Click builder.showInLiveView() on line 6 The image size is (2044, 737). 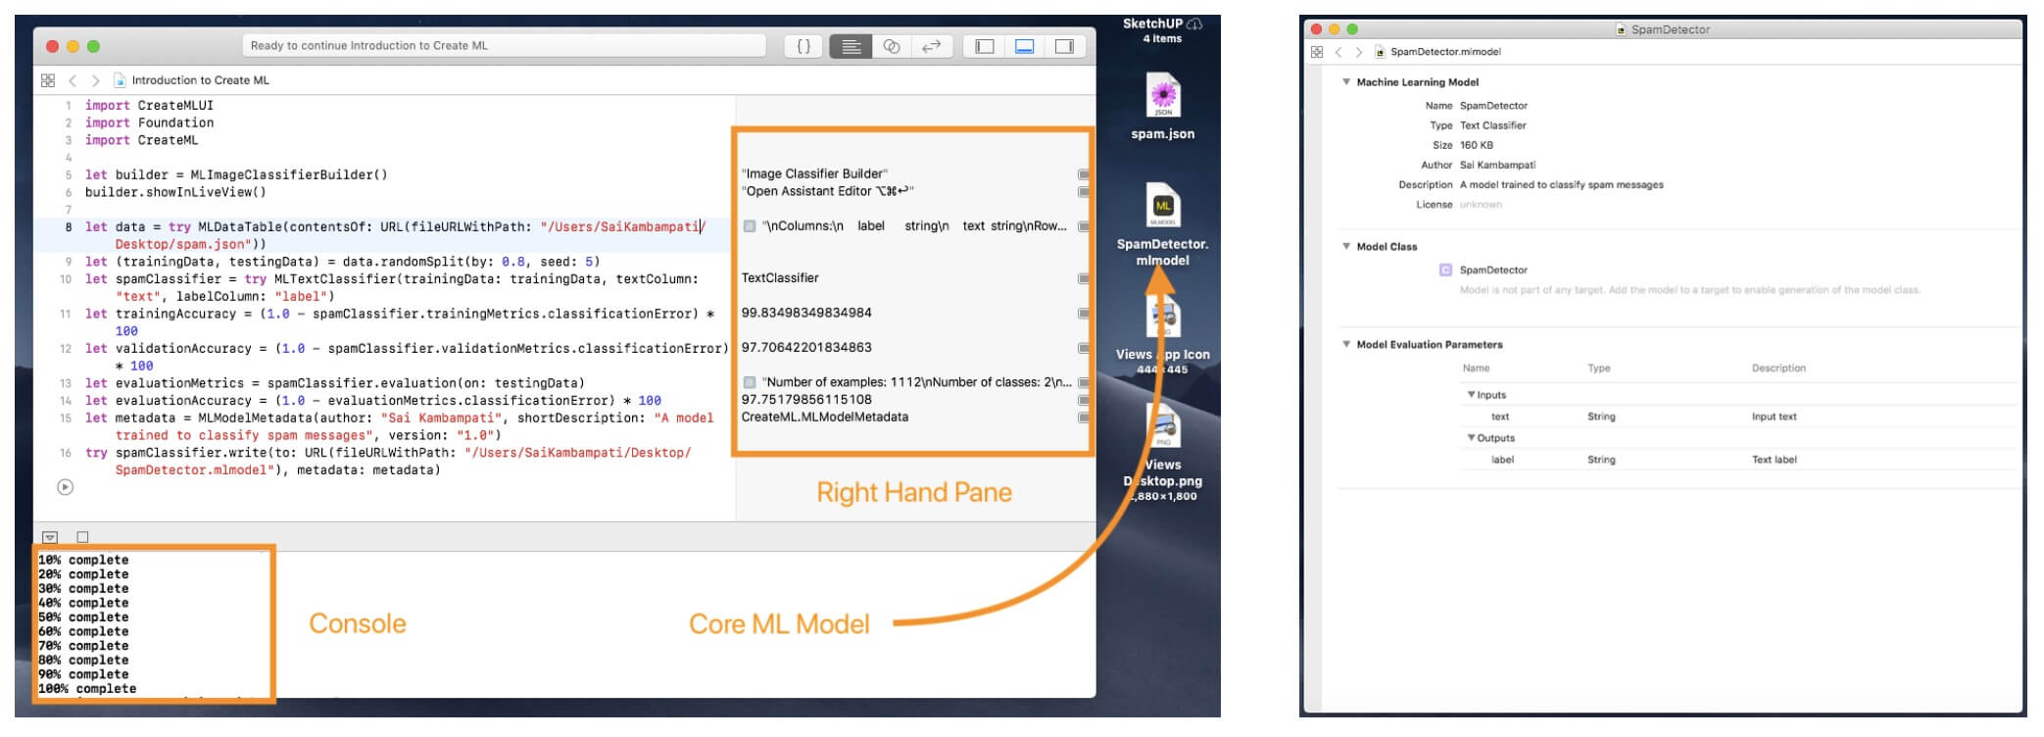point(175,192)
